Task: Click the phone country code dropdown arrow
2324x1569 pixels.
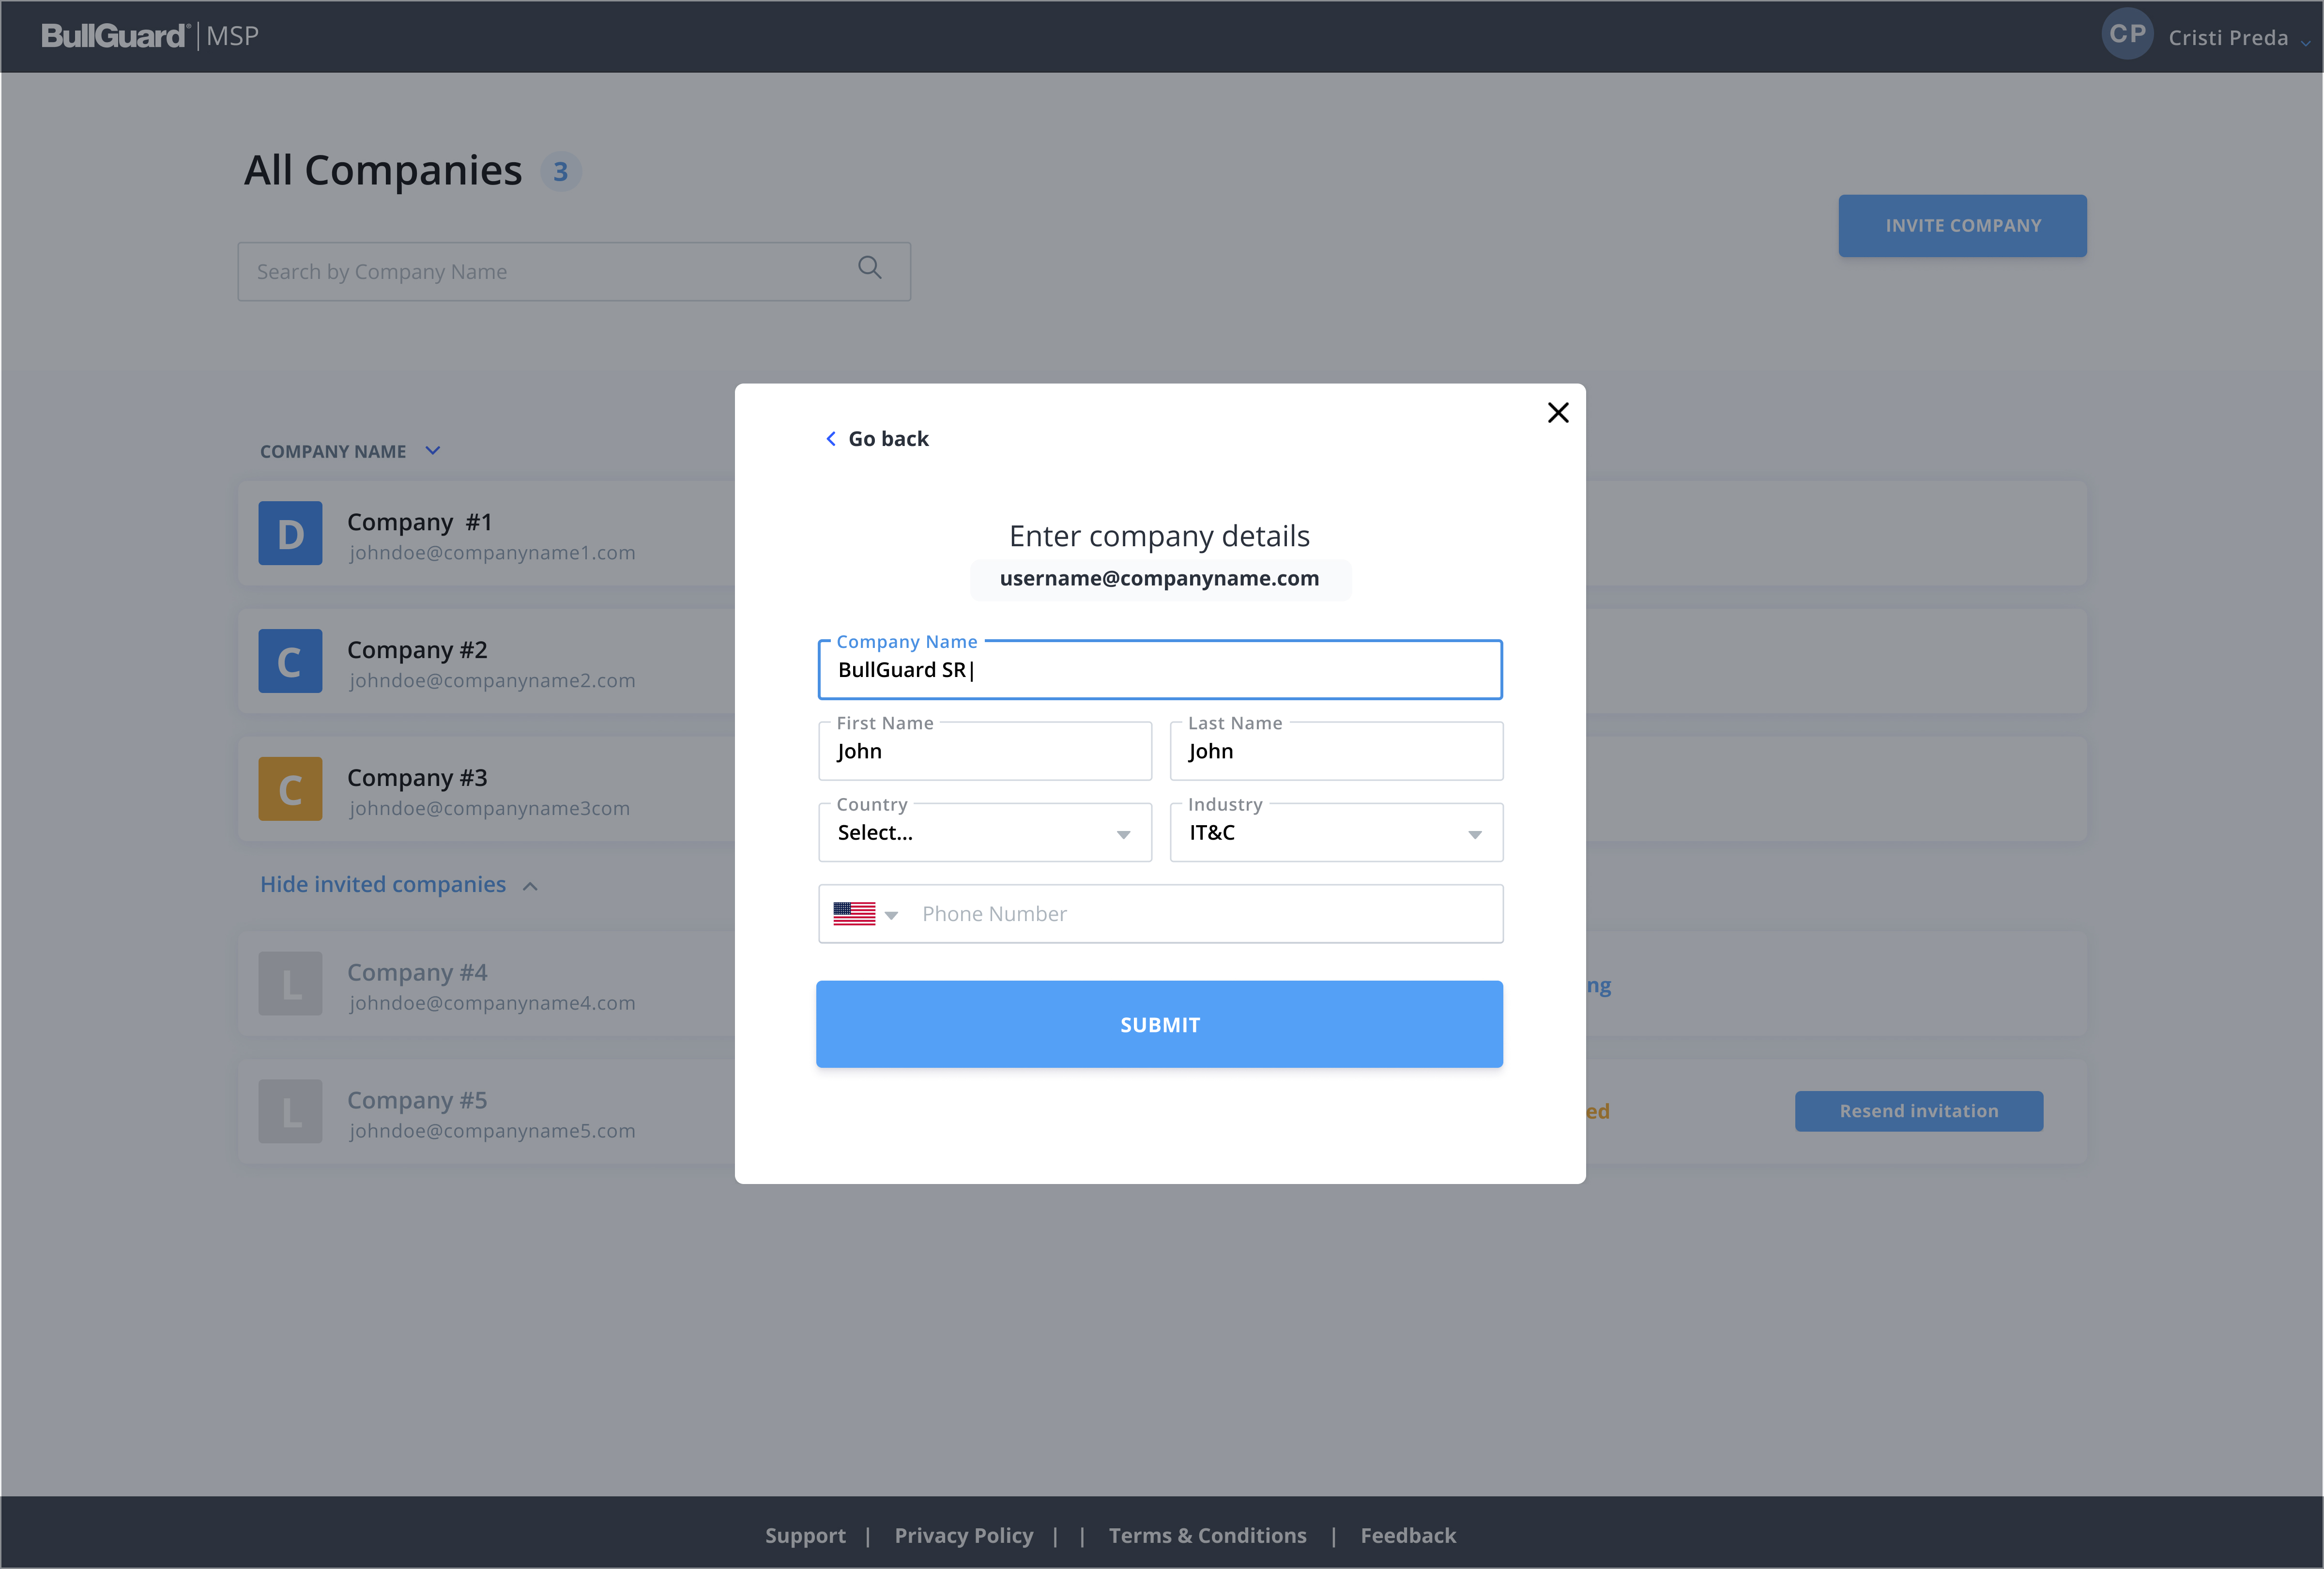Action: click(892, 912)
